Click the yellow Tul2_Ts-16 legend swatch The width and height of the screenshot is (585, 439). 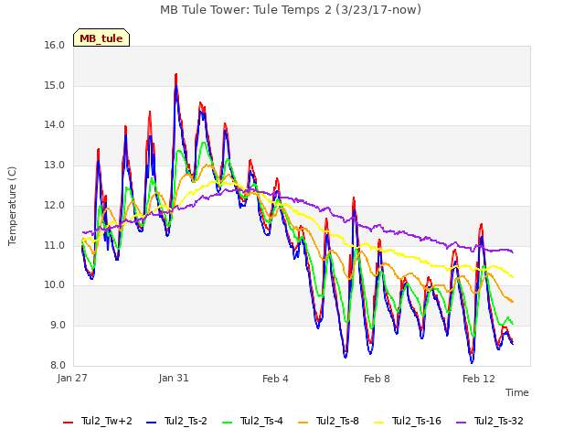click(378, 423)
